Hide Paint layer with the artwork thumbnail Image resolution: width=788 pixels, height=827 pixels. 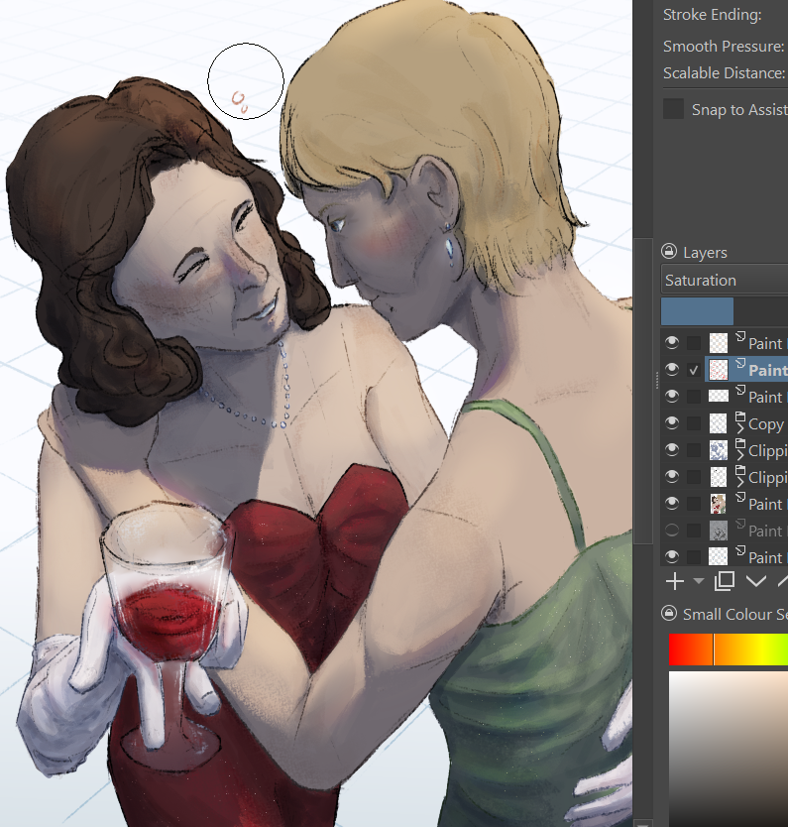tap(671, 503)
